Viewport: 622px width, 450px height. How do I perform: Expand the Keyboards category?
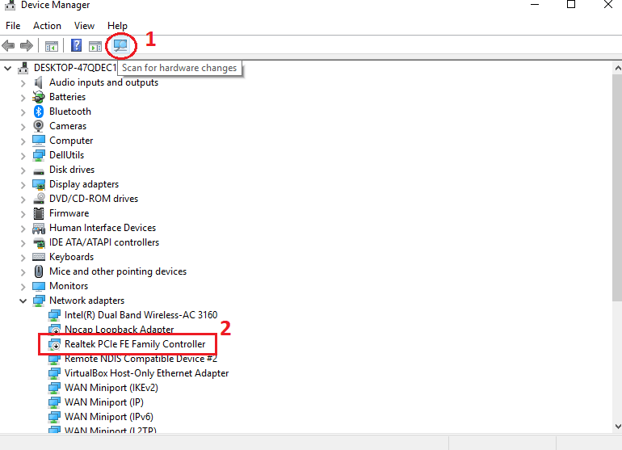23,258
